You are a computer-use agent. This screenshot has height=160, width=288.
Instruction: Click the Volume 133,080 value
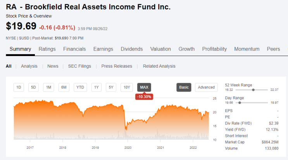[271, 148]
